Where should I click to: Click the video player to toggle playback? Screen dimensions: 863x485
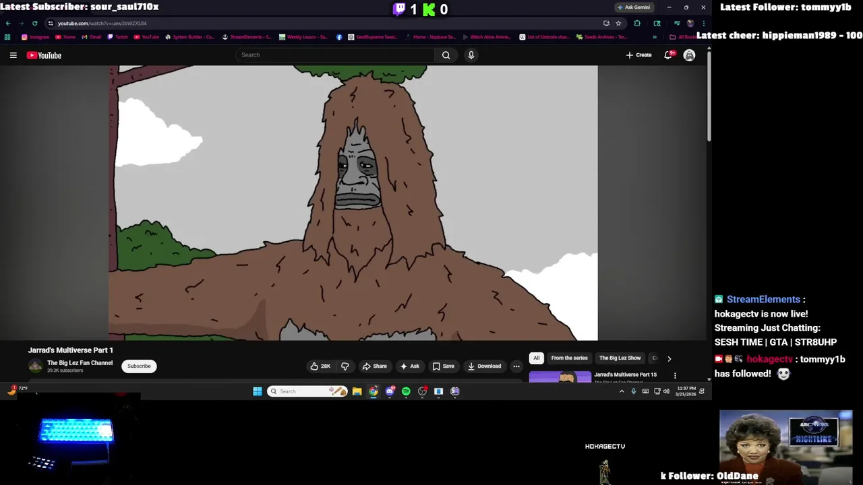(x=353, y=203)
